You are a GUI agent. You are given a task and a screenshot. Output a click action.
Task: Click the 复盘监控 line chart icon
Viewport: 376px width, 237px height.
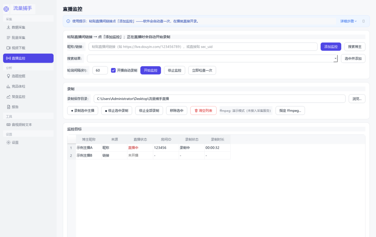coord(8,96)
